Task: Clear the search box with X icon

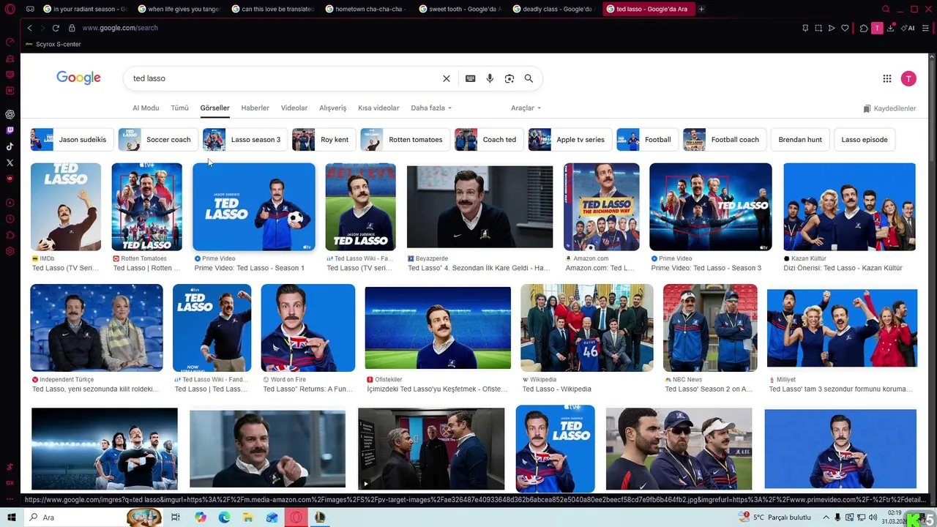Action: pos(447,78)
